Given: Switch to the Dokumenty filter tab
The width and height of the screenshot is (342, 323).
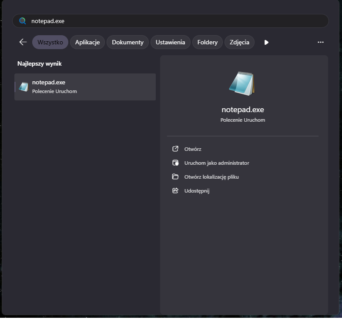Looking at the screenshot, I should pyautogui.click(x=127, y=42).
